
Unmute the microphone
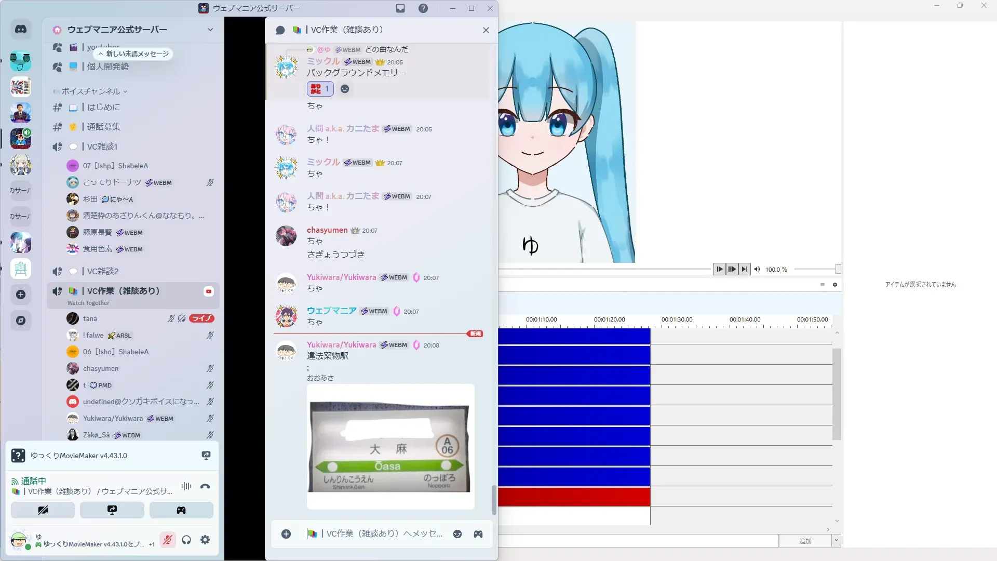(167, 540)
